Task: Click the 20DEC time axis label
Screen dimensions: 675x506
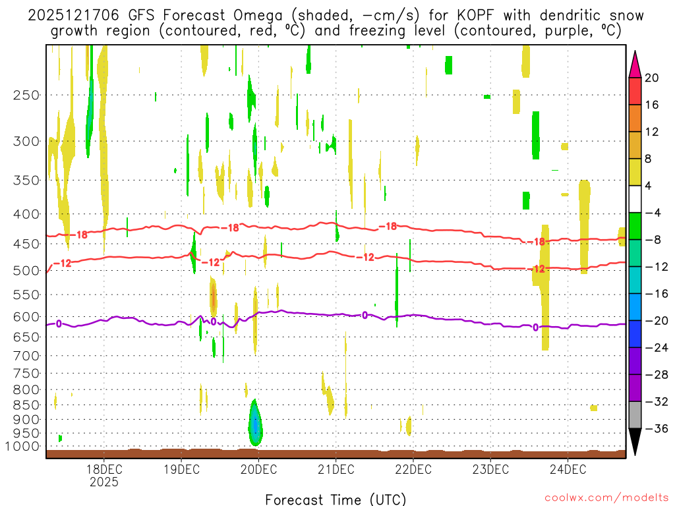Action: [258, 470]
